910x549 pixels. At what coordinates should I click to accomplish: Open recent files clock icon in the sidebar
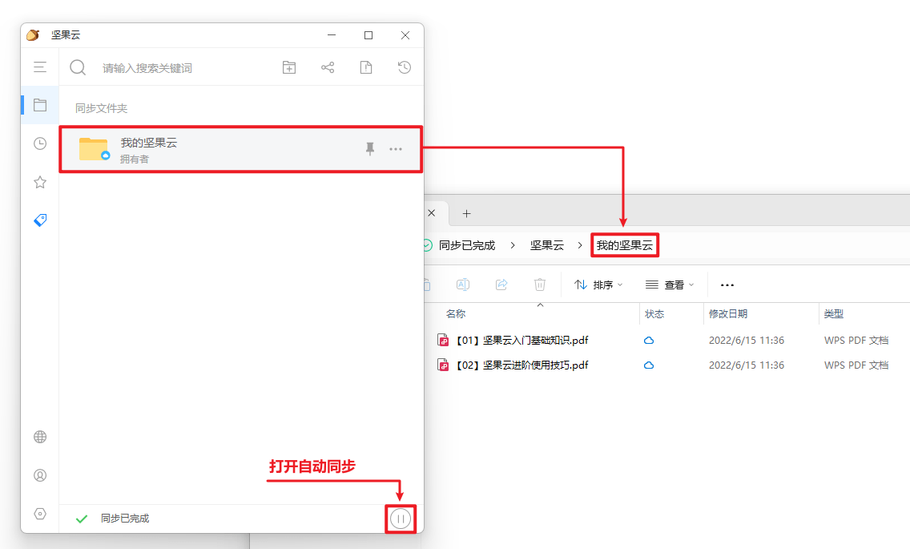pos(40,143)
